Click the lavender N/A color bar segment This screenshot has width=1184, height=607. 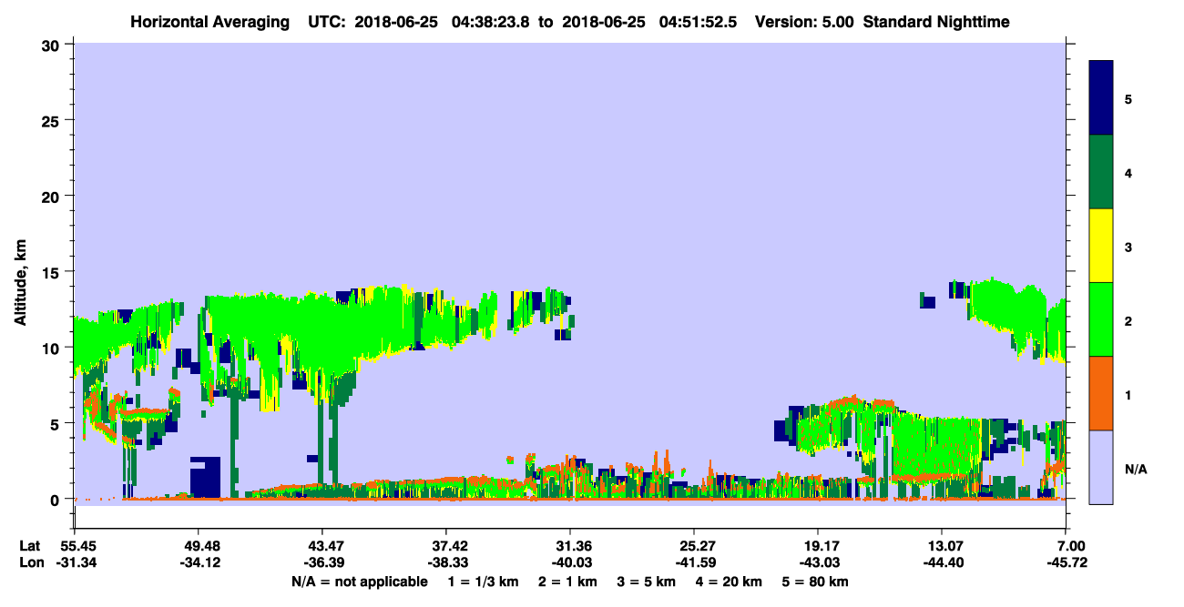(x=1101, y=467)
